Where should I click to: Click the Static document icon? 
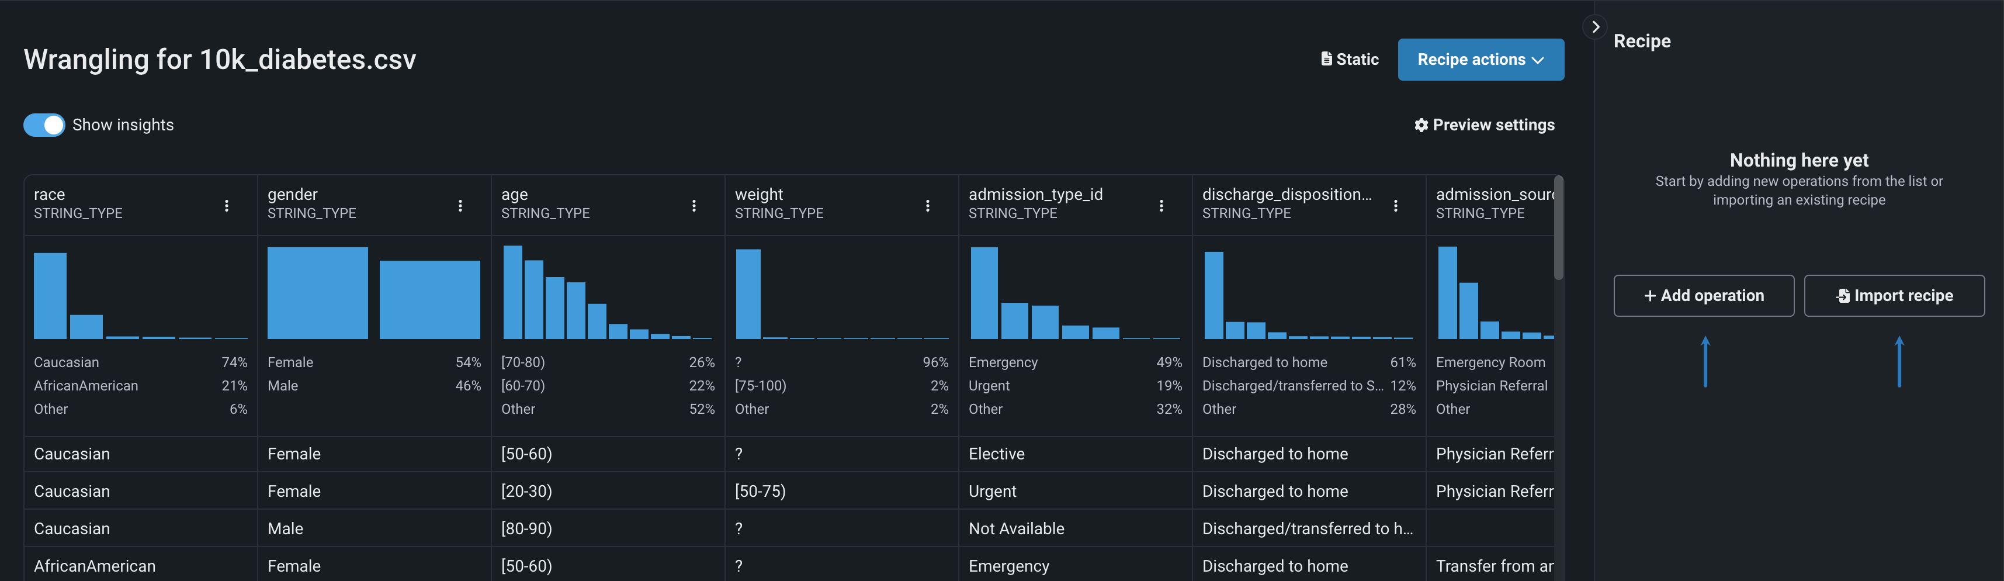tap(1326, 59)
